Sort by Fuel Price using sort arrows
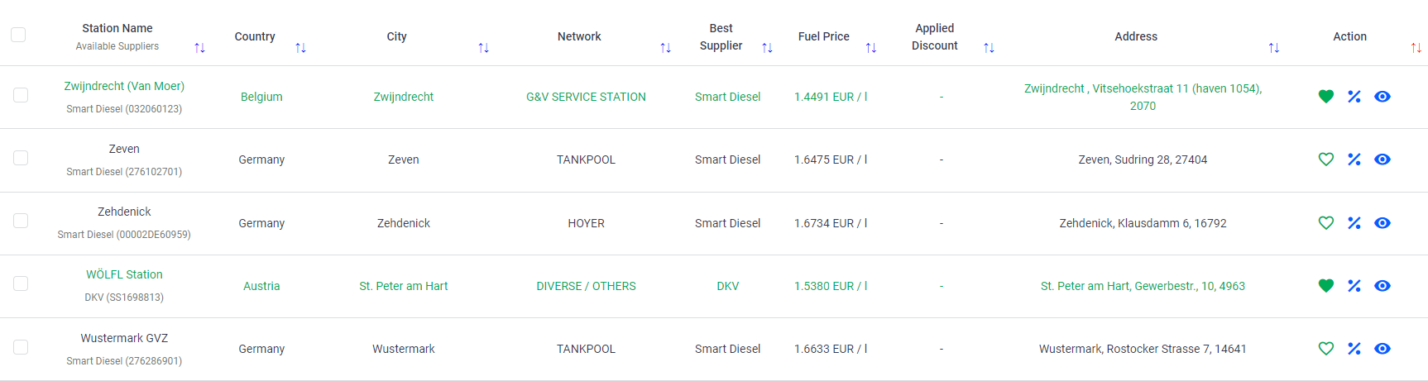This screenshot has height=381, width=1428. (x=870, y=48)
